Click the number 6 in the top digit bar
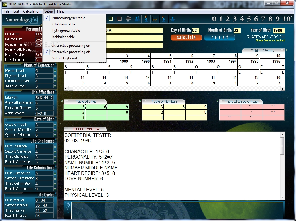This screenshot has height=221, width=296. pos(256,19)
